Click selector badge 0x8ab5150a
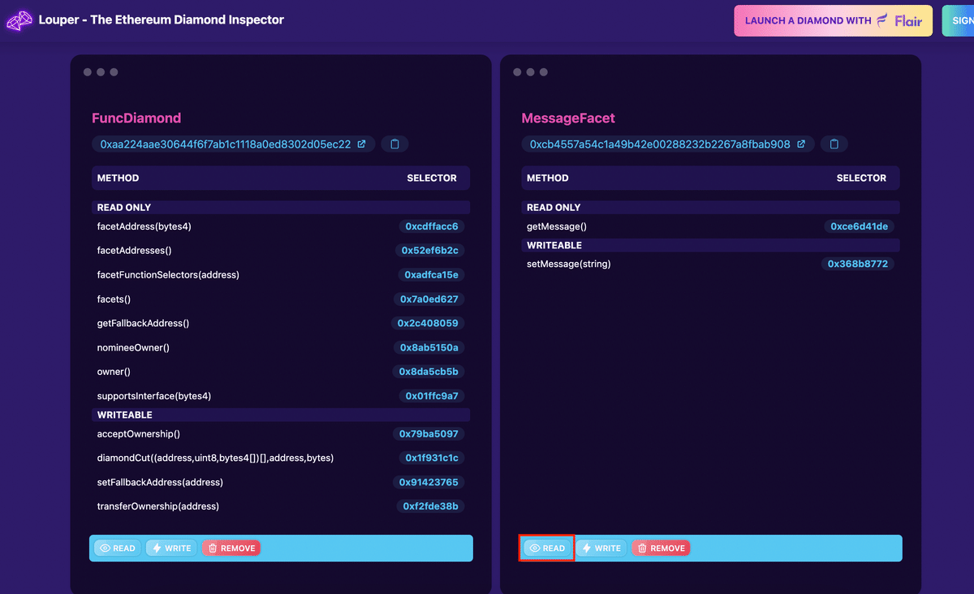The image size is (974, 594). (x=429, y=347)
